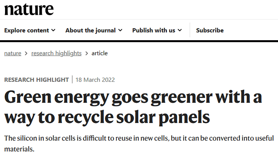Click the Subscribe link

coord(210,30)
